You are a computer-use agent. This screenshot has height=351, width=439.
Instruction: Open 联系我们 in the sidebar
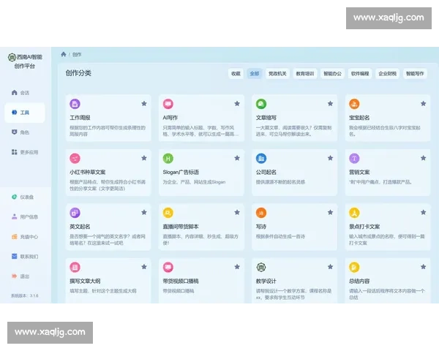(x=25, y=257)
